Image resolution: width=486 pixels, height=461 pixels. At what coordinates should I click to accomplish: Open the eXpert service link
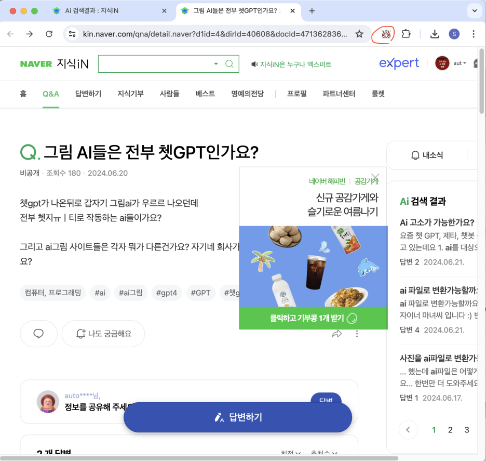coord(399,63)
